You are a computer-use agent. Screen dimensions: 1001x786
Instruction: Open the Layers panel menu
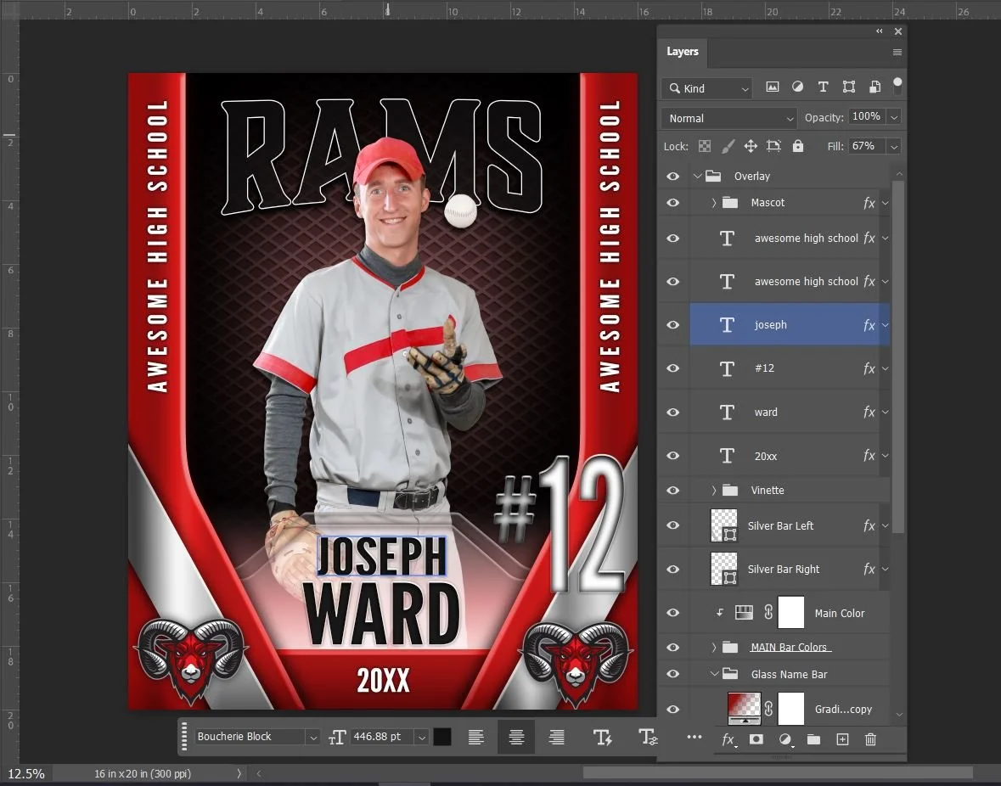pyautogui.click(x=897, y=53)
